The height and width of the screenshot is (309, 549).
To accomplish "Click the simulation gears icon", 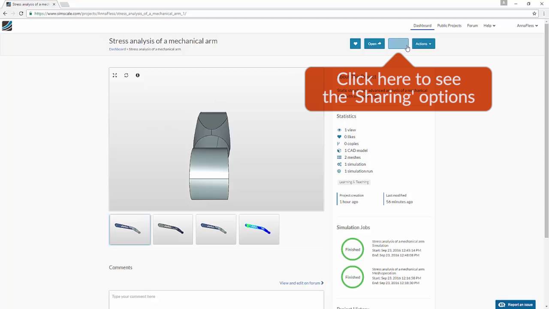I will click(x=339, y=164).
